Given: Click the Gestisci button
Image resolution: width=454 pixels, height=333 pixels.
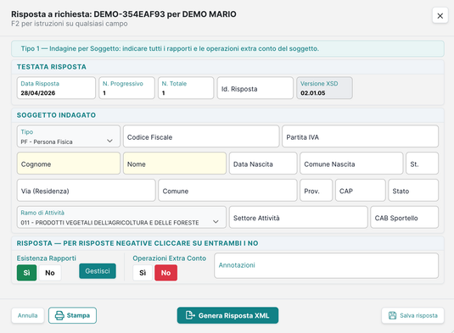Looking at the screenshot, I should click(x=98, y=271).
